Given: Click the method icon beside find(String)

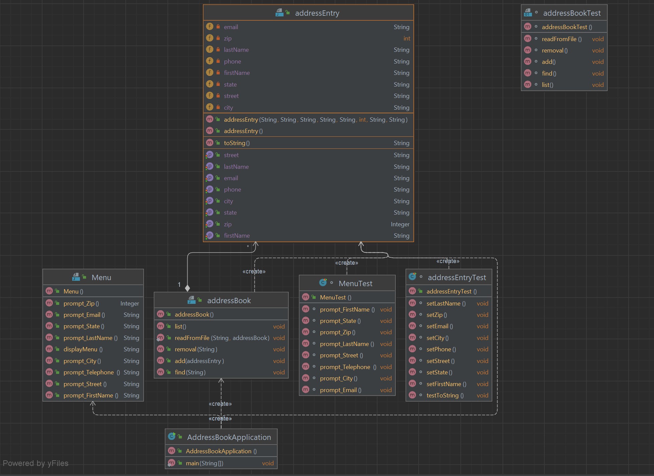Looking at the screenshot, I should [160, 372].
